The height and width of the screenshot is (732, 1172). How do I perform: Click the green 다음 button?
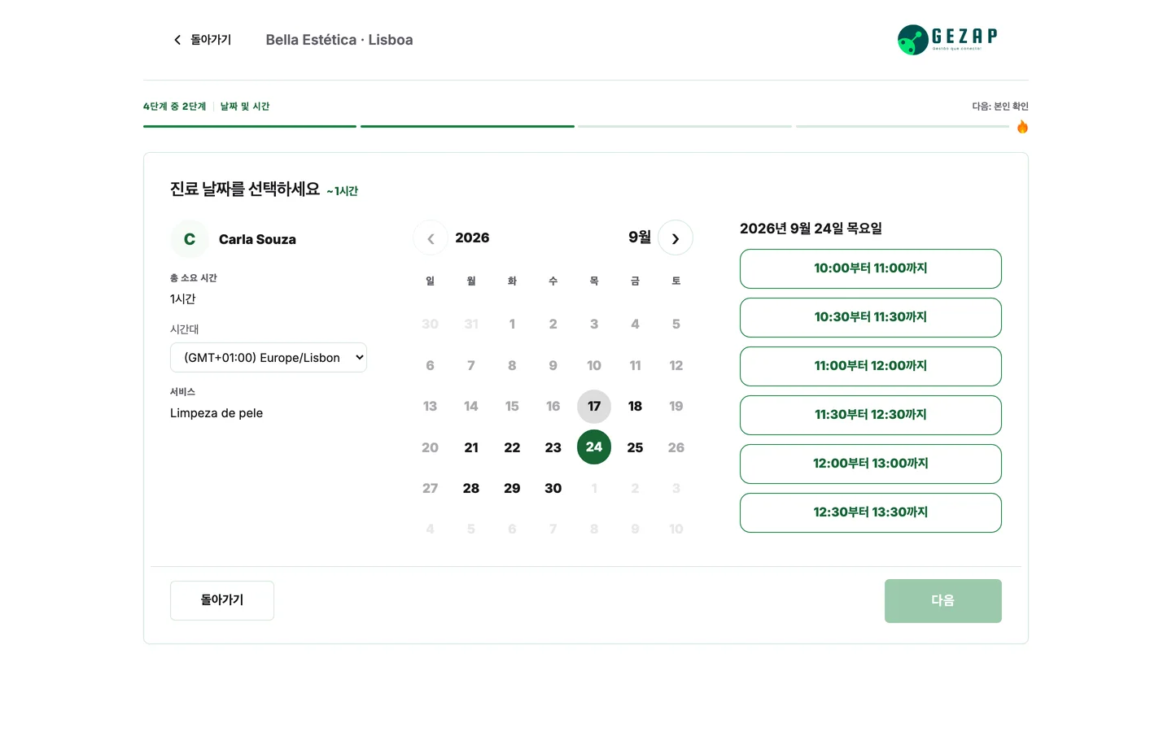(943, 601)
